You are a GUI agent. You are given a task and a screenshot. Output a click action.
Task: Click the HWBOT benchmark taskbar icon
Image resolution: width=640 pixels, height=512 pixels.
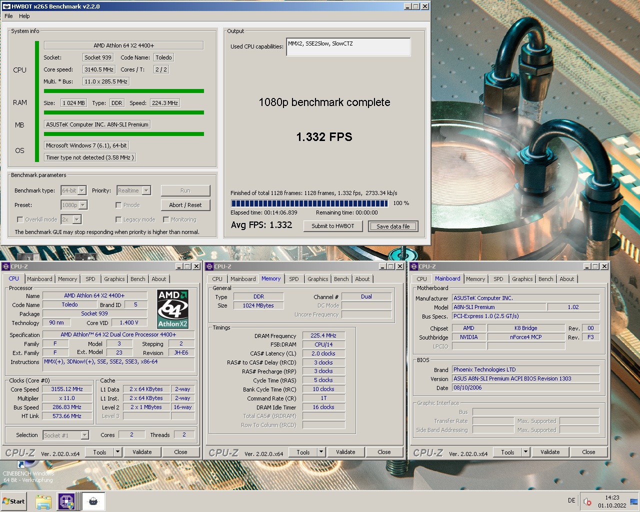[x=93, y=501]
